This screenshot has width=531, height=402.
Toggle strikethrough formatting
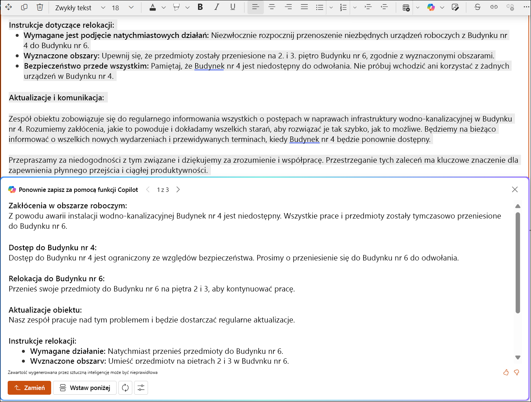pyautogui.click(x=477, y=7)
